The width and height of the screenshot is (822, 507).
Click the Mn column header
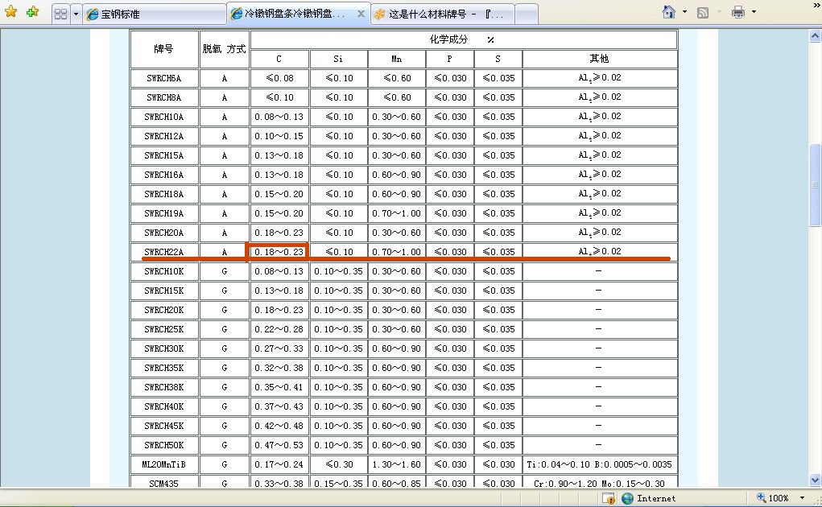pyautogui.click(x=396, y=59)
